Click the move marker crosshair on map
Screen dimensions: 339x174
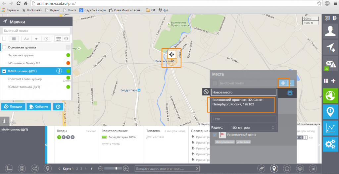172,54
